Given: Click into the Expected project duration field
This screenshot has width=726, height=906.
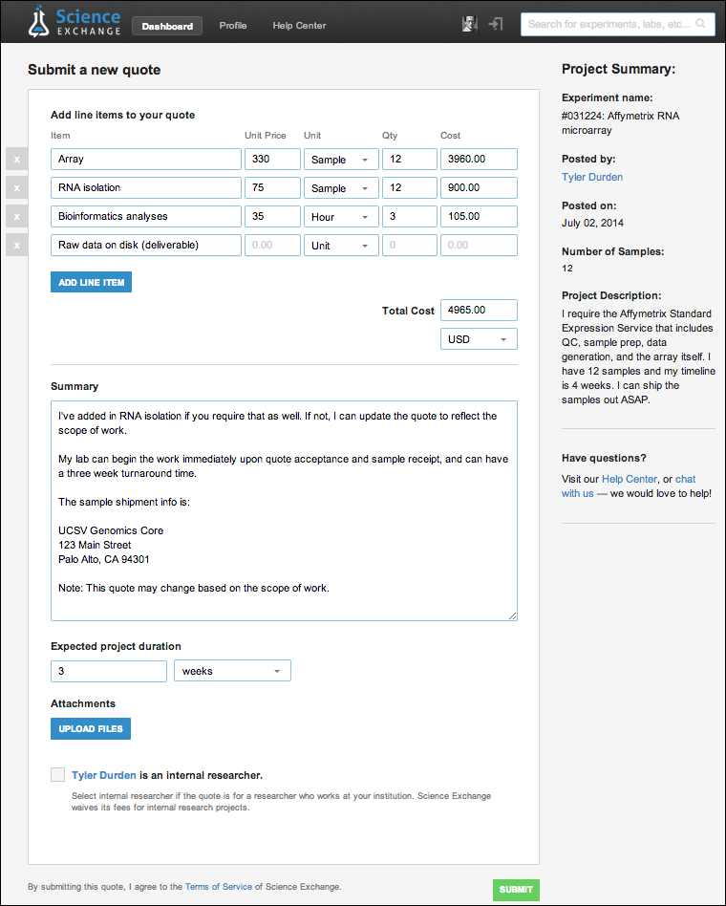Looking at the screenshot, I should pos(109,671).
